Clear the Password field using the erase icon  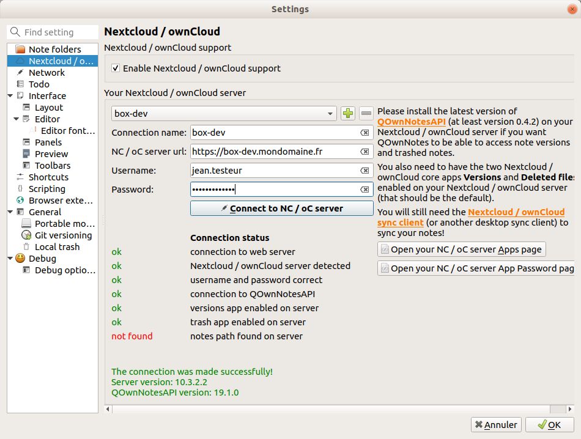(x=363, y=189)
